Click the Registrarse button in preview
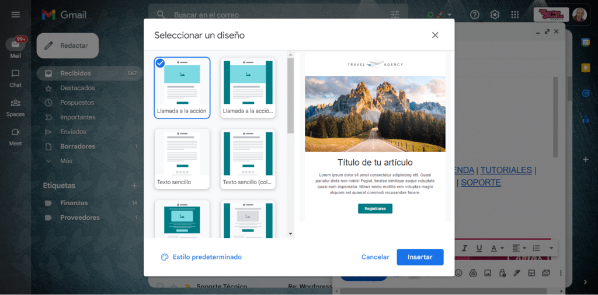This screenshot has width=598, height=295. (375, 209)
